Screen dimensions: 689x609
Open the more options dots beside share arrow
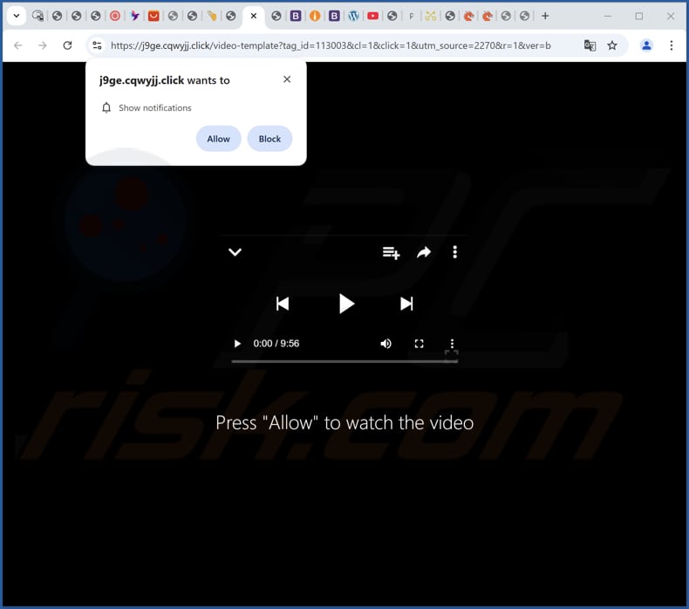pyautogui.click(x=454, y=252)
